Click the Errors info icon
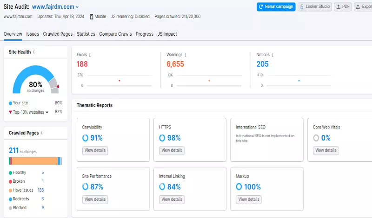This screenshot has width=372, height=218. (90, 55)
